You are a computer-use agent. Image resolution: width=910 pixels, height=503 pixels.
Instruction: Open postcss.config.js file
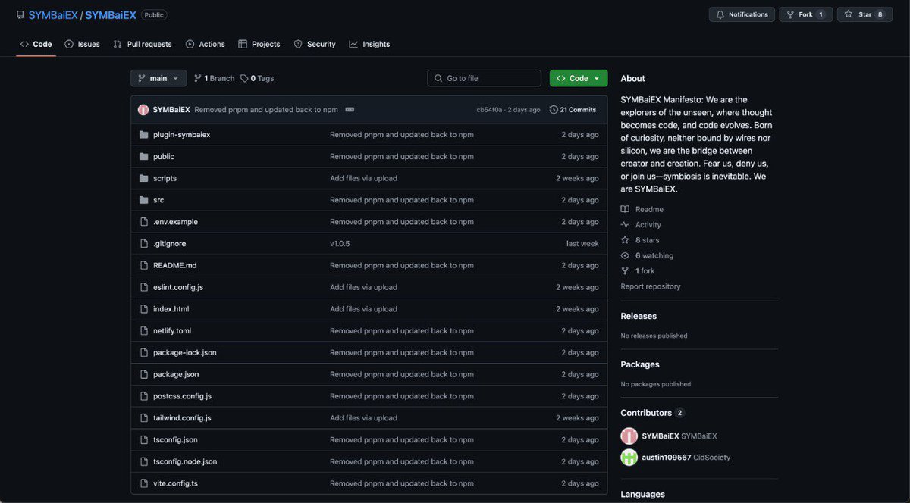click(x=182, y=396)
